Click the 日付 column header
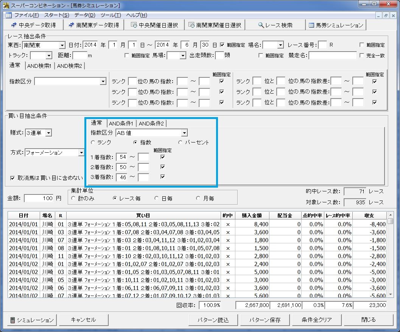Viewport: 400px width, 332px height. point(24,215)
